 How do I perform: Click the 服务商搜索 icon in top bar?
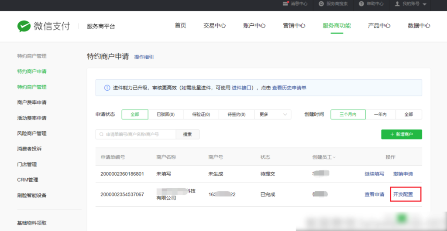point(321,4)
